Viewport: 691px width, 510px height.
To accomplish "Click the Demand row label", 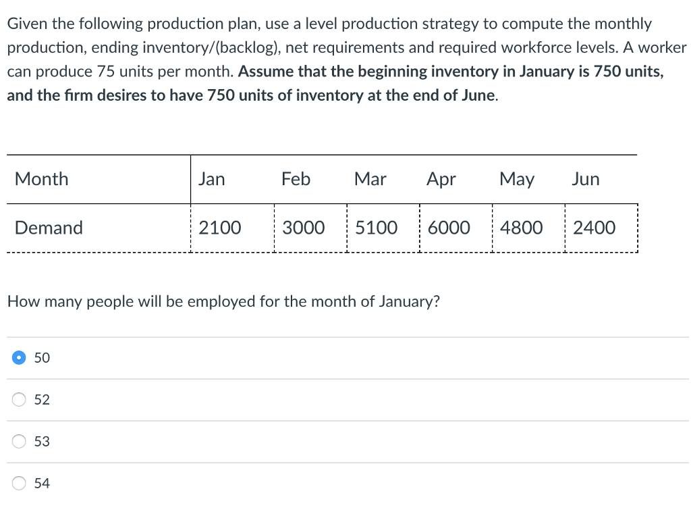I will (48, 228).
